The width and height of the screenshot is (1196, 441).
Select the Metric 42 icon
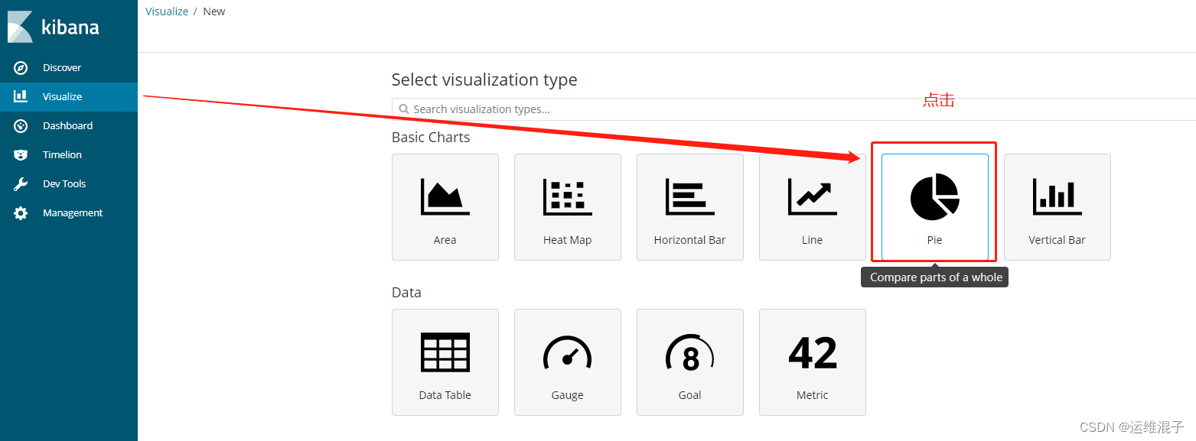(813, 352)
